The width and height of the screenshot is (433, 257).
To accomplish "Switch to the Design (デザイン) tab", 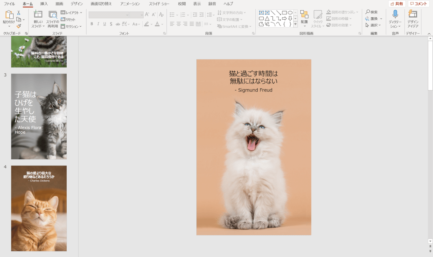I will tap(77, 4).
